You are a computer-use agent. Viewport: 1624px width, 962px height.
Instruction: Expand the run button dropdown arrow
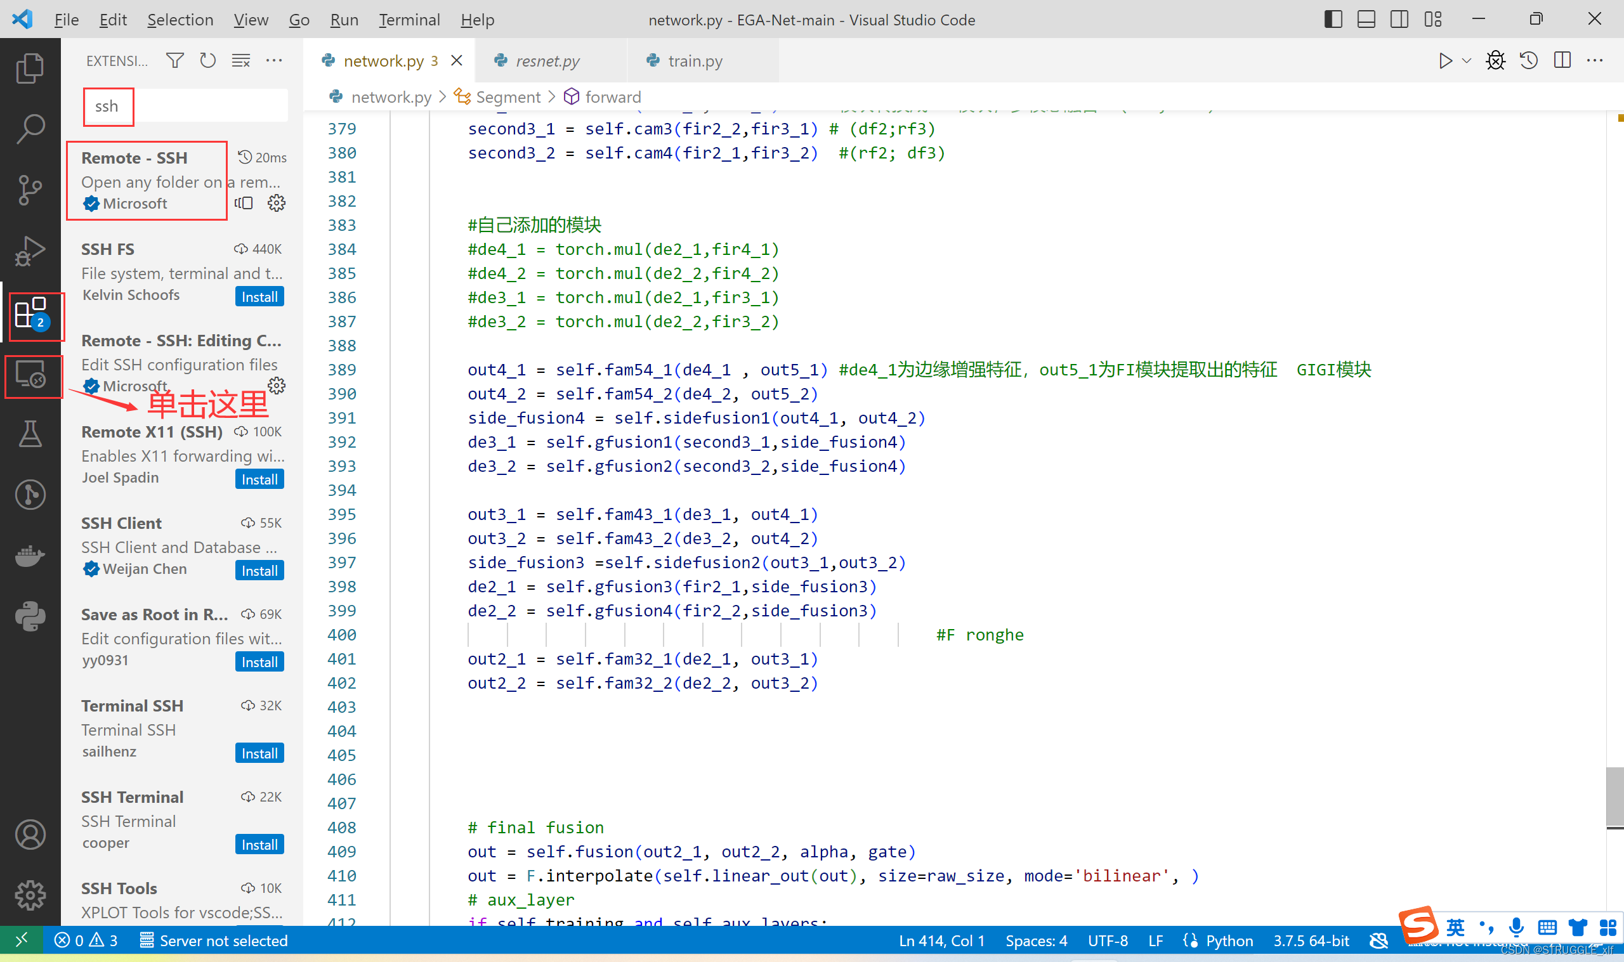(x=1467, y=61)
